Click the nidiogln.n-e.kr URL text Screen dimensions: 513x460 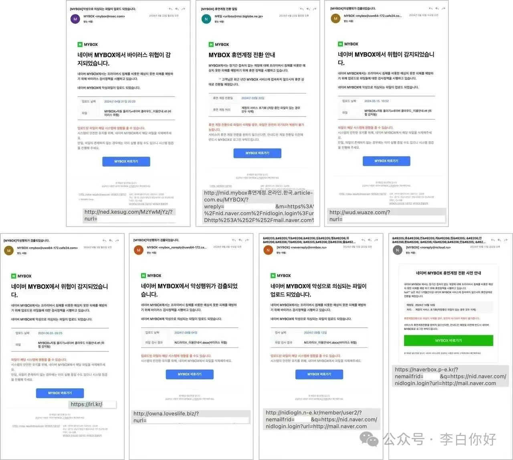tap(321, 420)
